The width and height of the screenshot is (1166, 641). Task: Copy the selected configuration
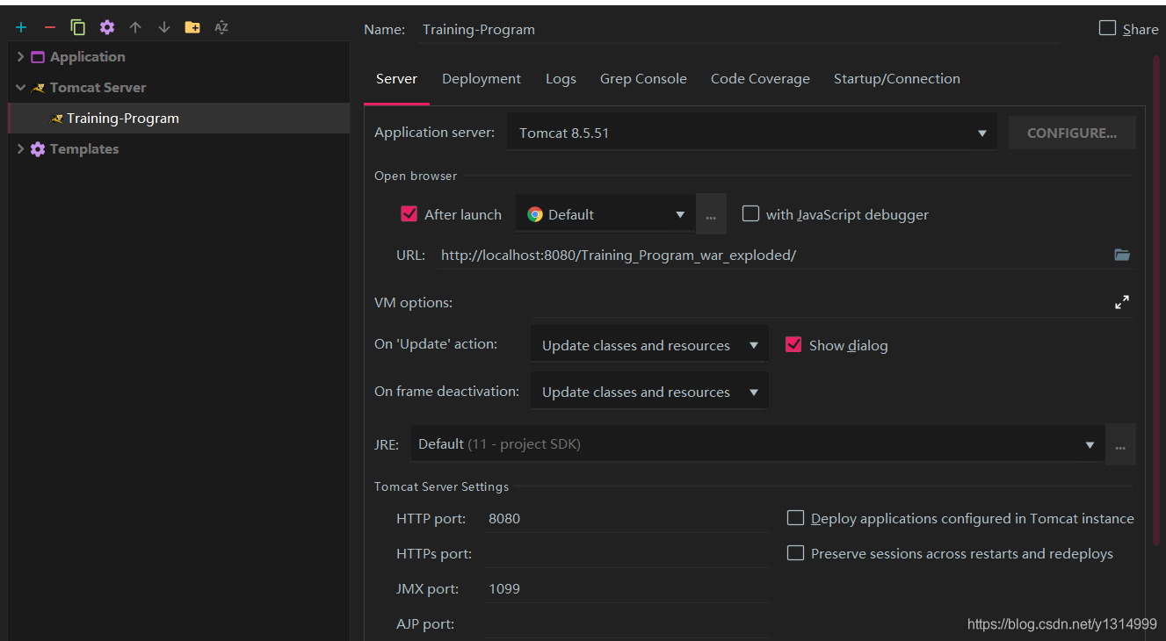[78, 27]
